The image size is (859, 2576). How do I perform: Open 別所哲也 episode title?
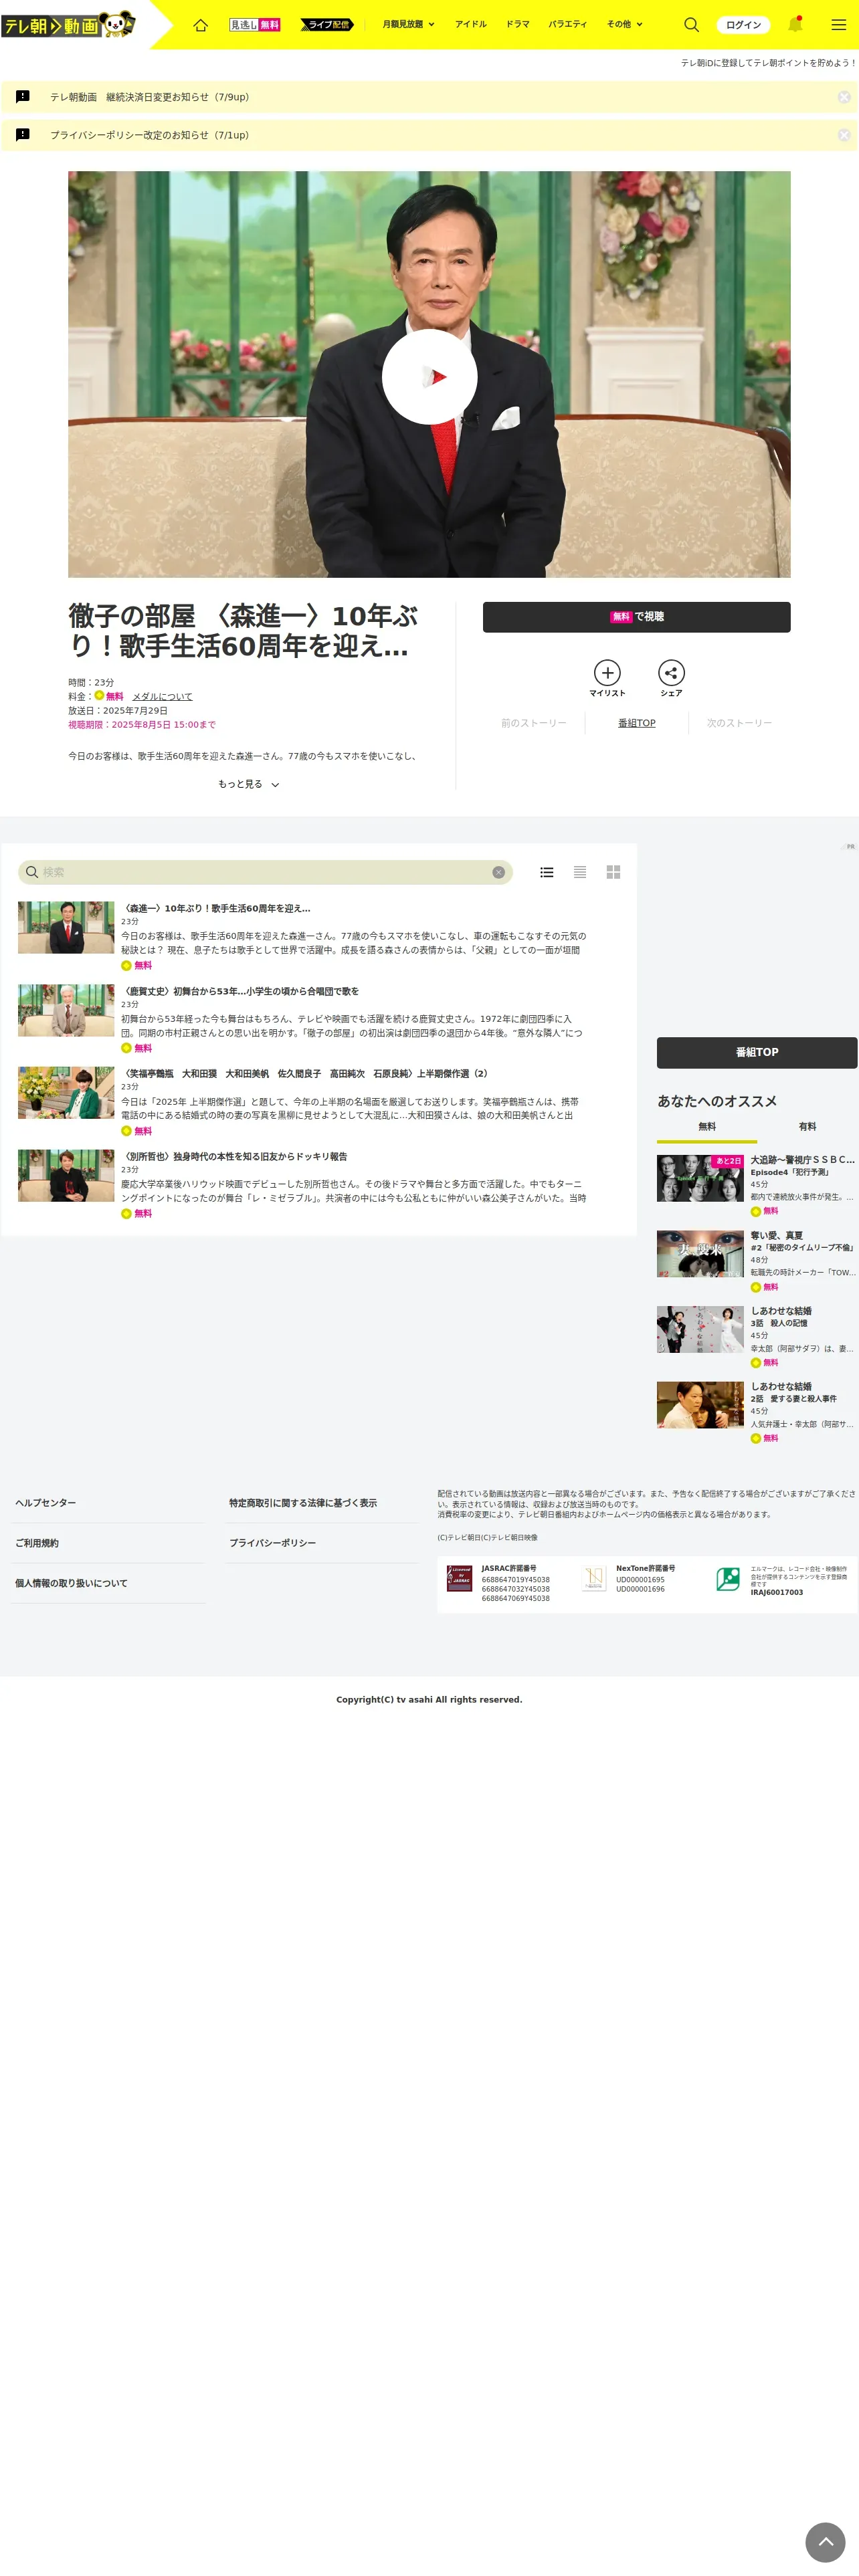point(234,1156)
